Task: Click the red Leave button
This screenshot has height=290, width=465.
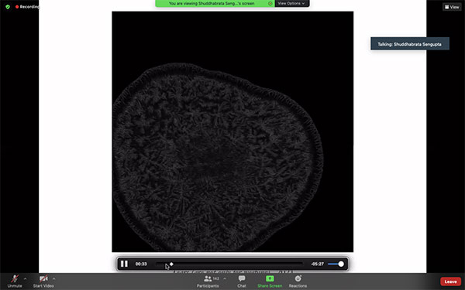Action: (450, 281)
